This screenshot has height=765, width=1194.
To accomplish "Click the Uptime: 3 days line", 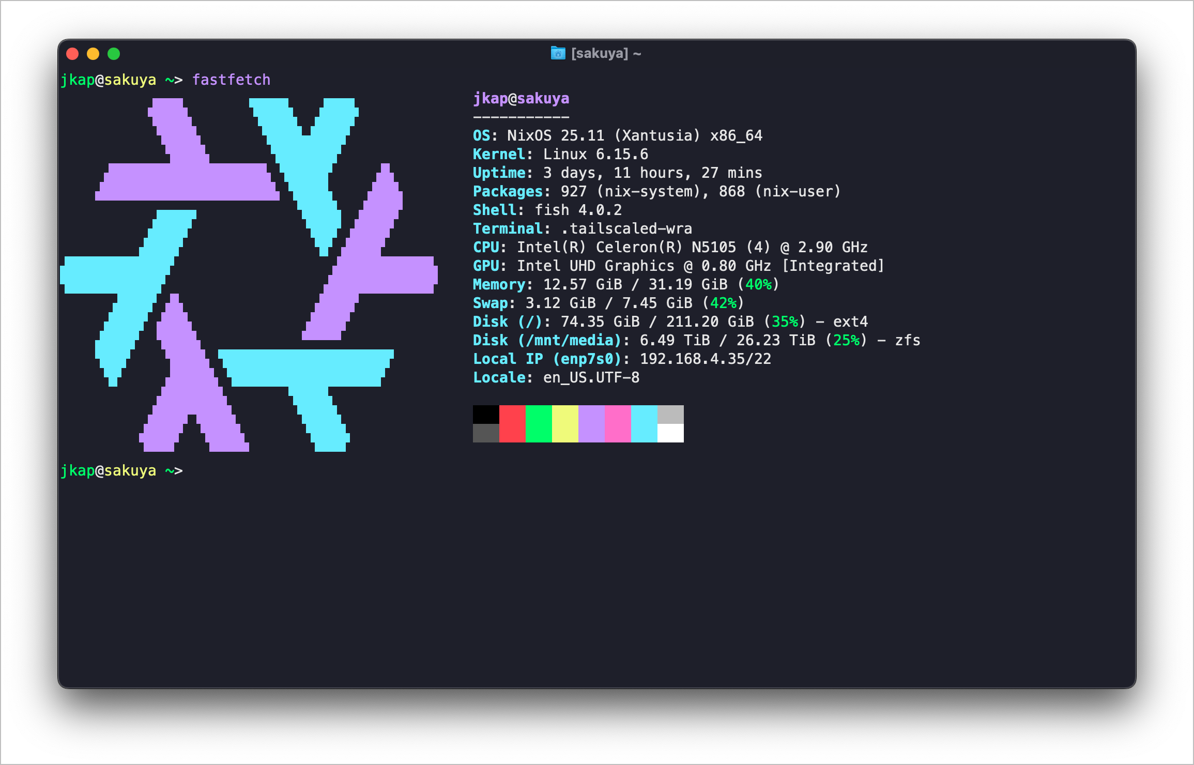I will pyautogui.click(x=618, y=173).
